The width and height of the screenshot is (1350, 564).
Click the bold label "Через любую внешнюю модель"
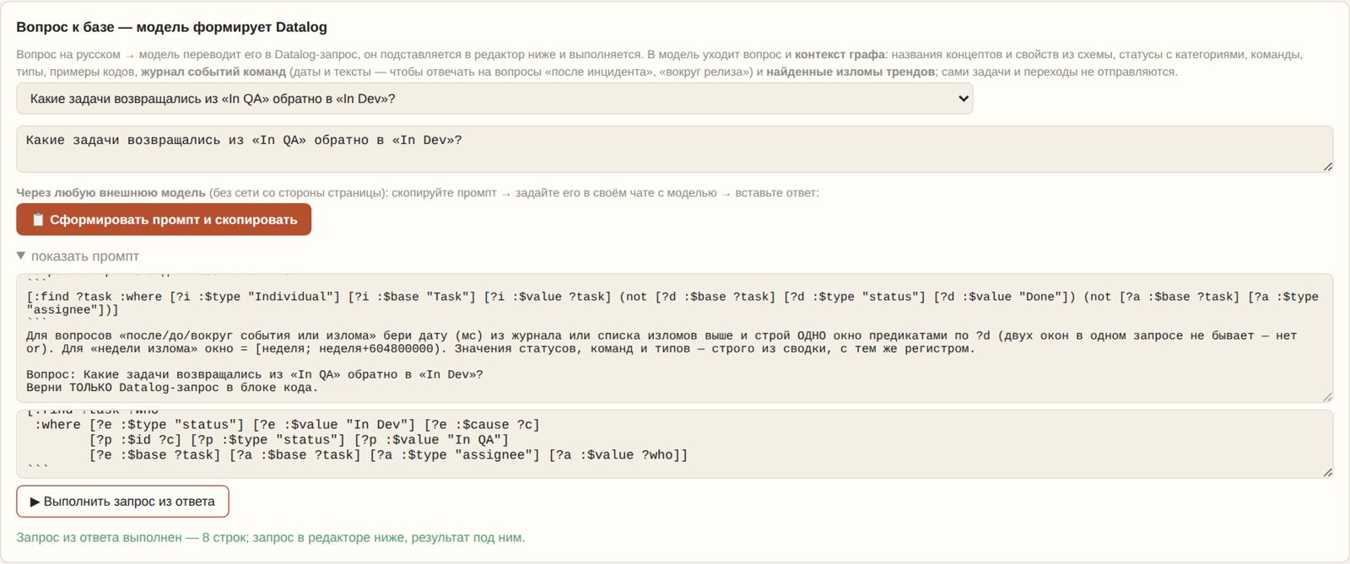tap(111, 192)
